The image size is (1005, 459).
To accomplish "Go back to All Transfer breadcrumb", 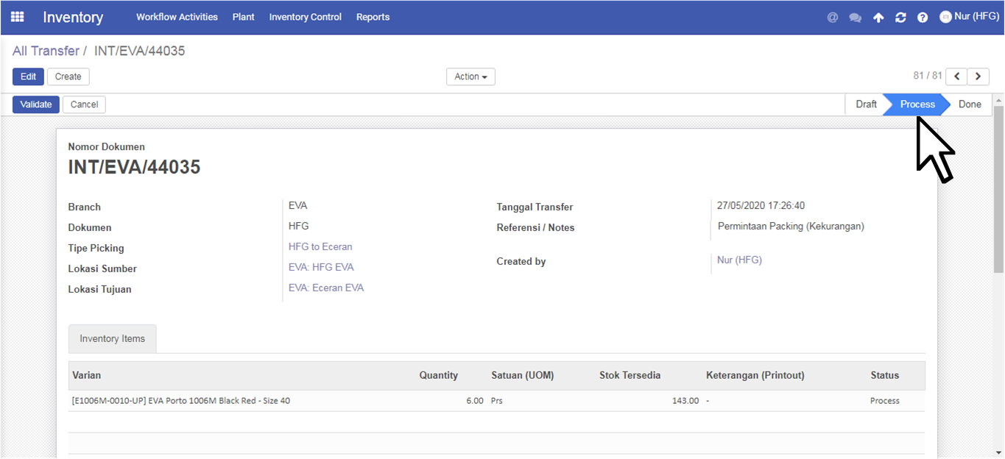I will 46,51.
